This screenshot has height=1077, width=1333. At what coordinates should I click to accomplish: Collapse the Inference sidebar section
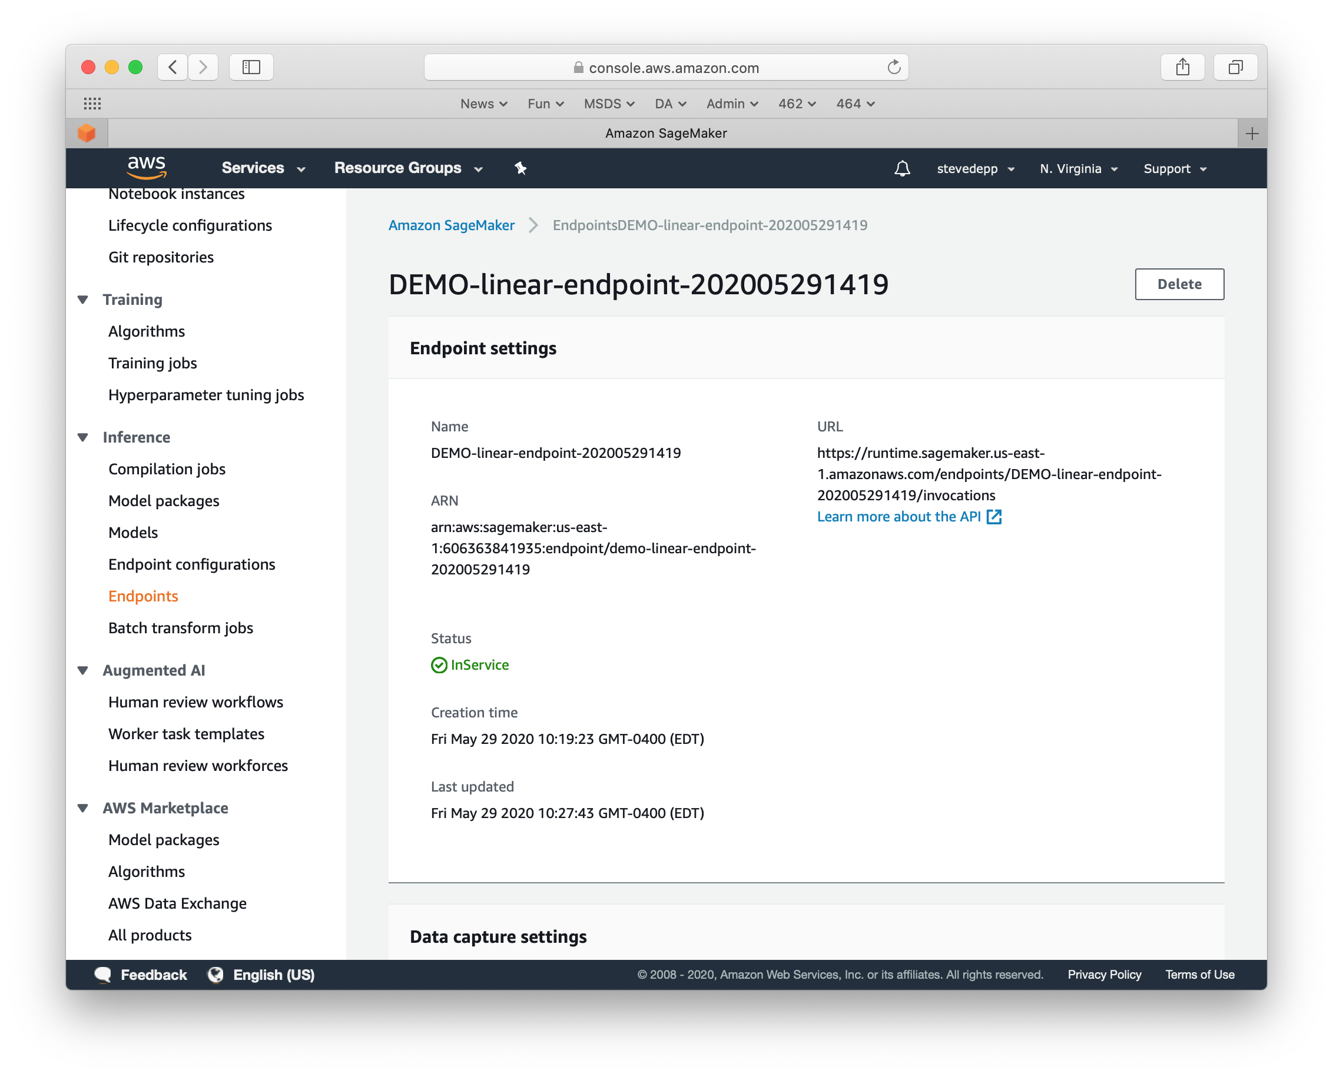[82, 437]
